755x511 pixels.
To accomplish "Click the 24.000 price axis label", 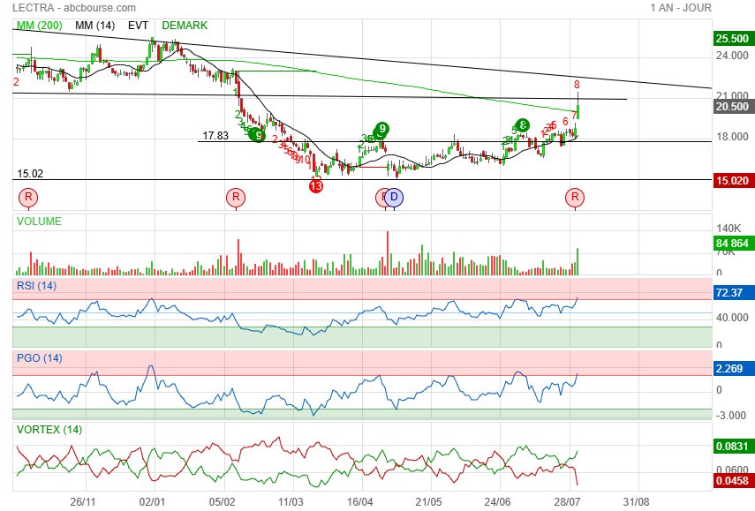I will pos(732,56).
